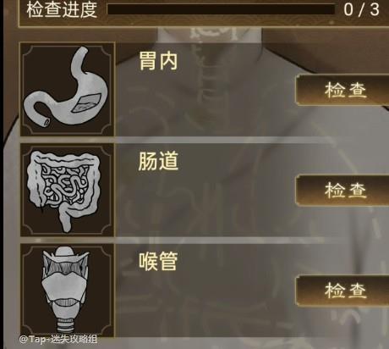Click the 0 / 3 progress counter
The width and height of the screenshot is (389, 349).
(362, 9)
